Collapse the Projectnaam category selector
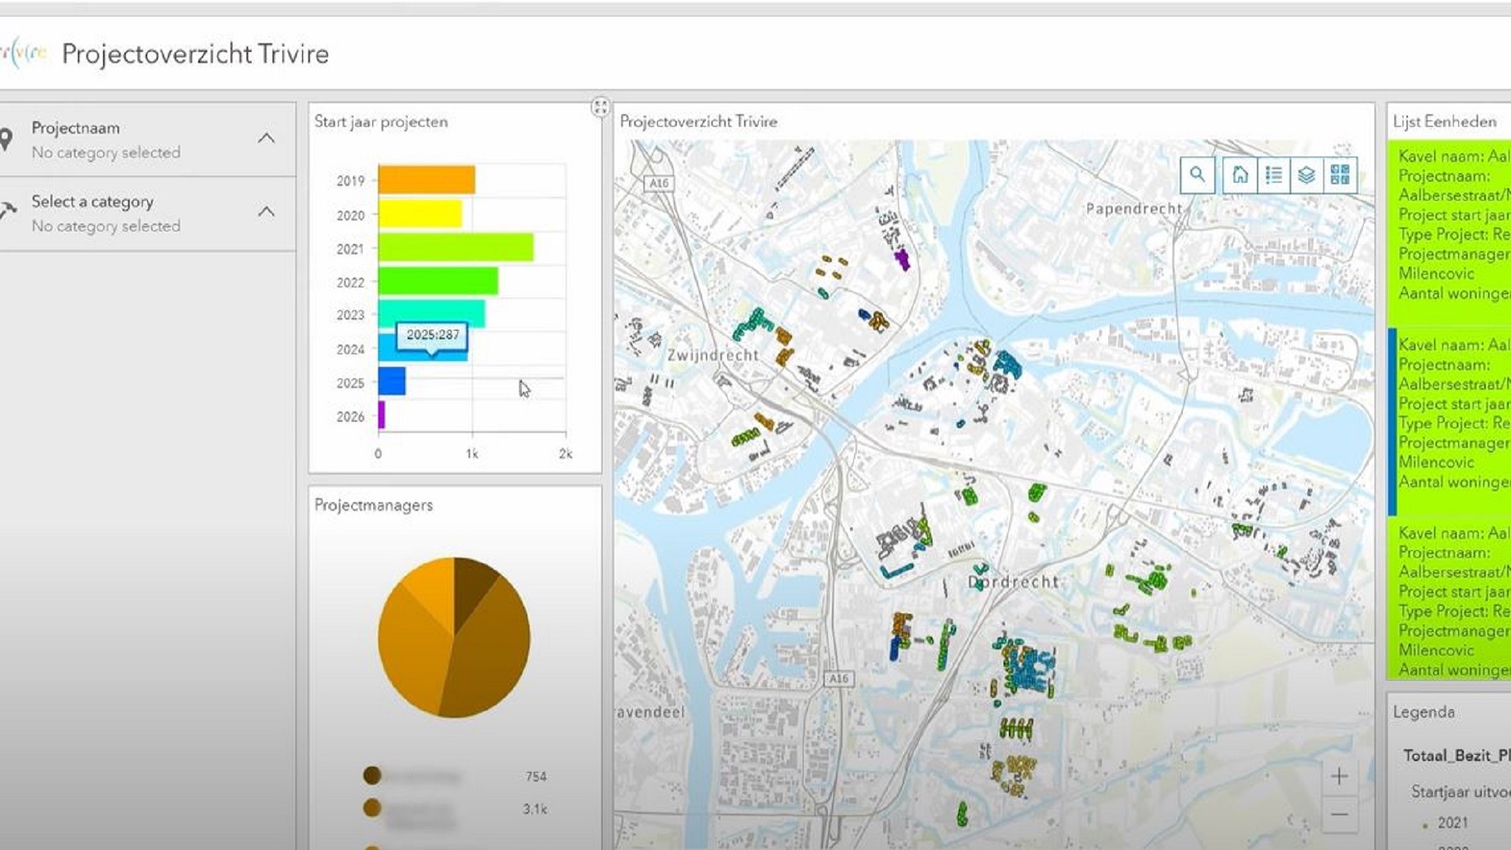 pyautogui.click(x=267, y=139)
